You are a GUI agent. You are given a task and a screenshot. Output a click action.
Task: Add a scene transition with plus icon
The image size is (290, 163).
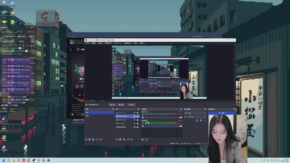point(197,120)
